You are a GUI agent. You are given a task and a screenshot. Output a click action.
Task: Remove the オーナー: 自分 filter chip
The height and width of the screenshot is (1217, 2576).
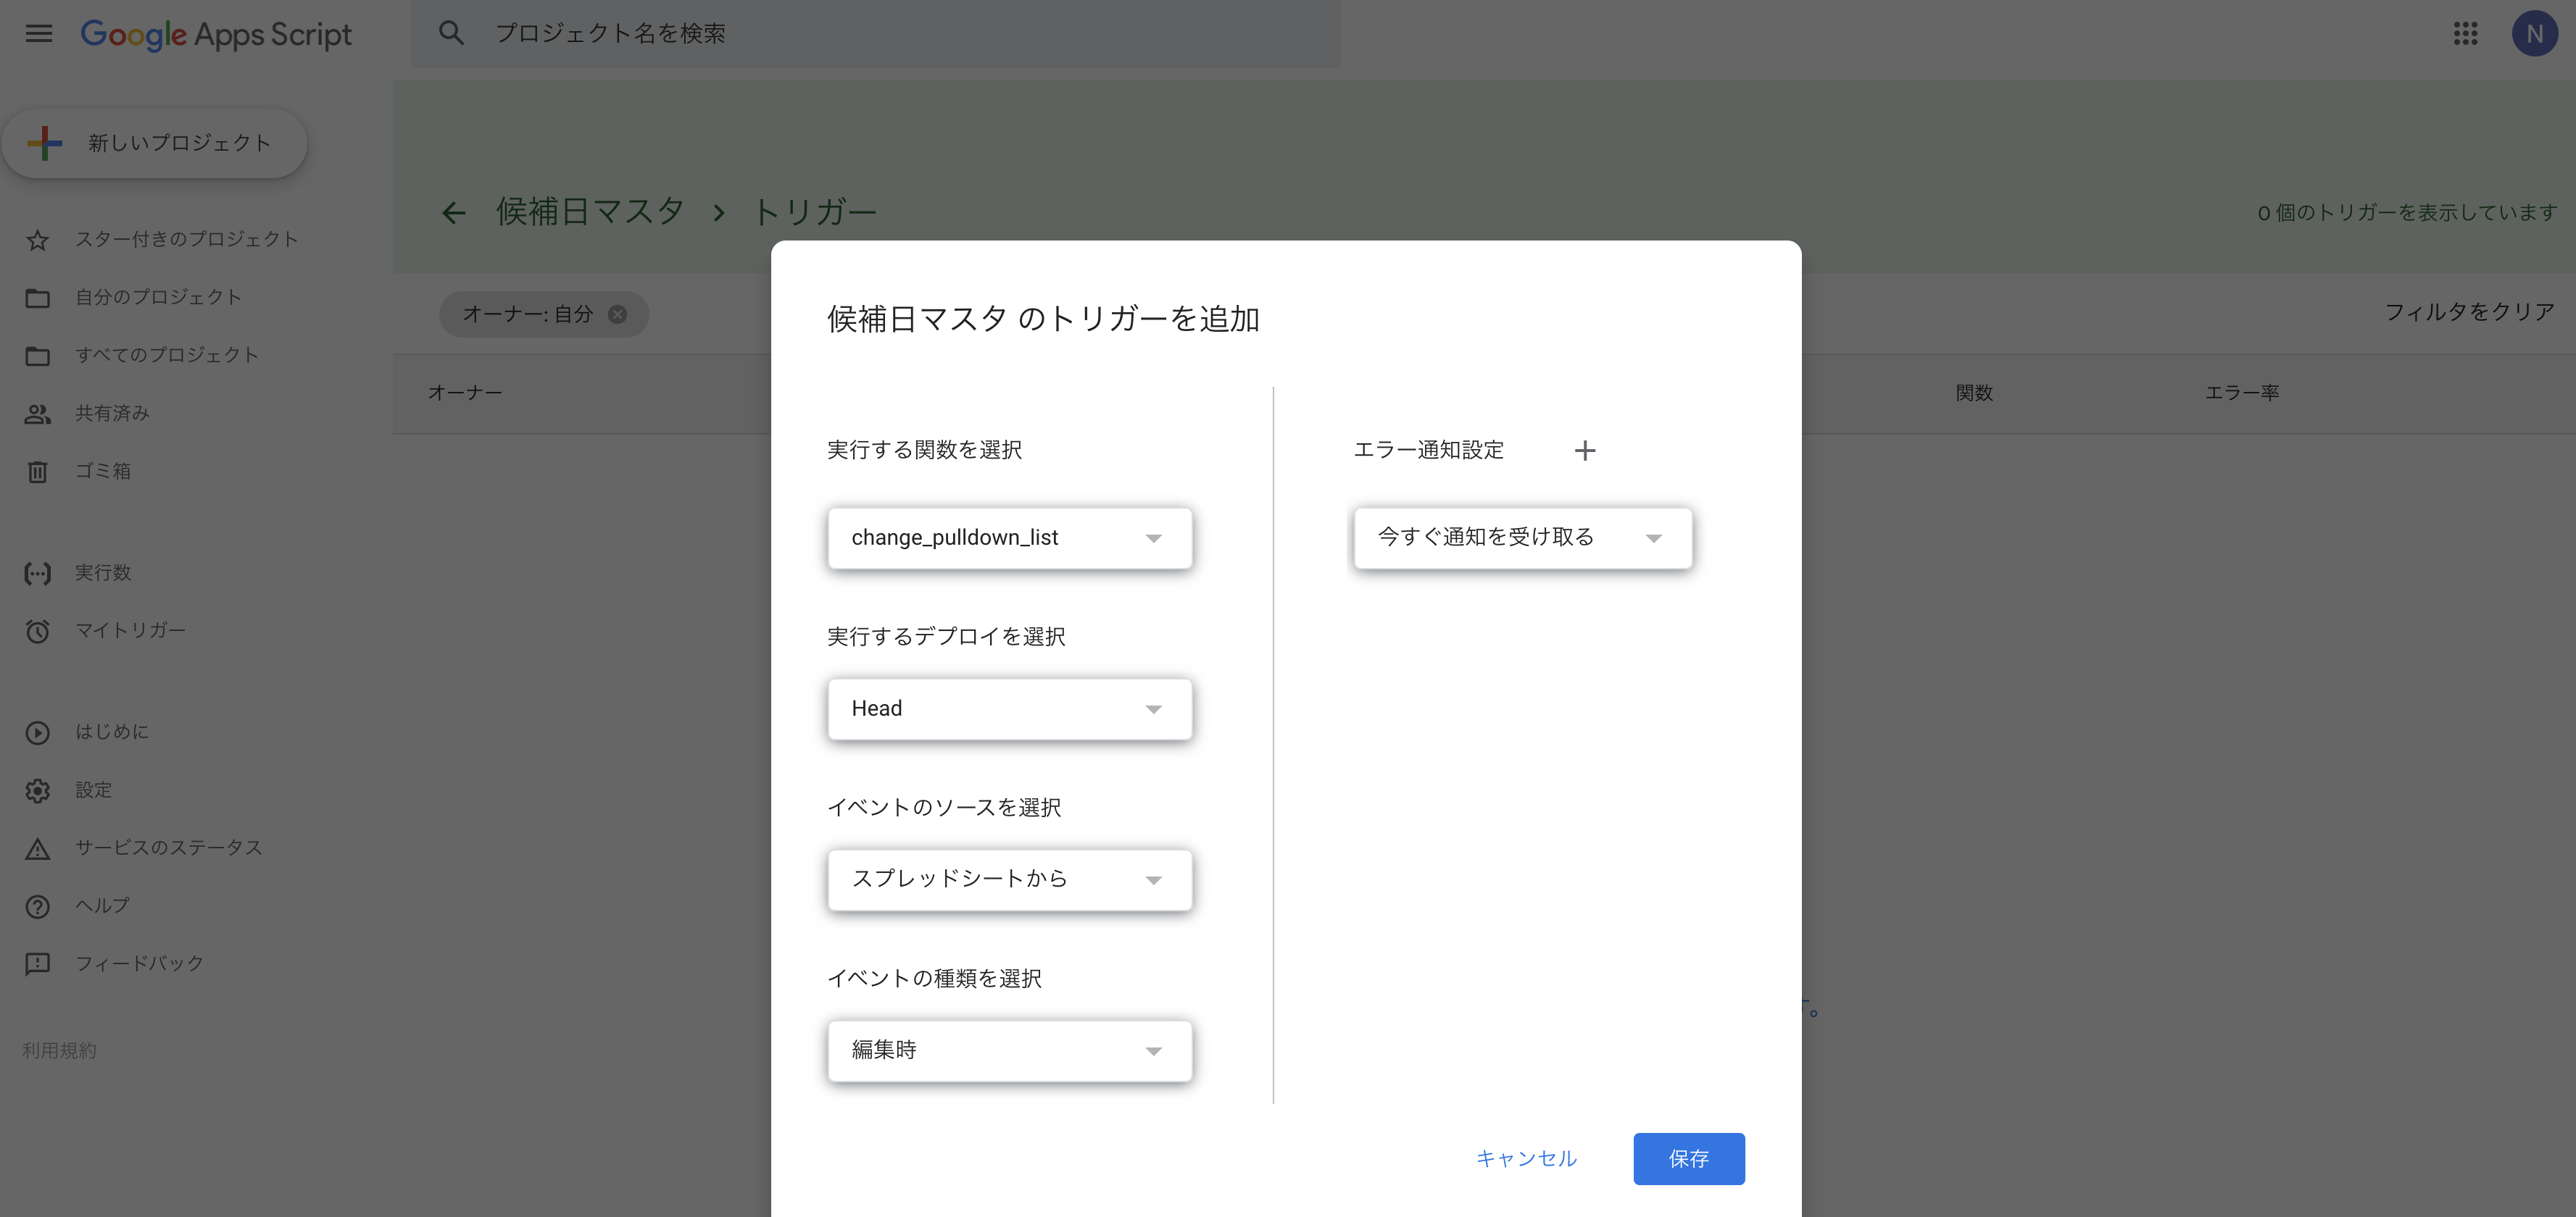618,314
